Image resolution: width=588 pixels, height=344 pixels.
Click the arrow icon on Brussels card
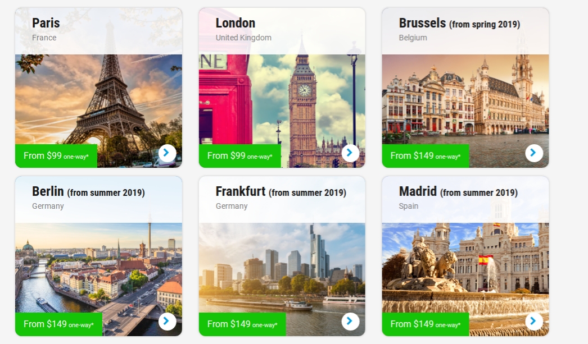[534, 153]
